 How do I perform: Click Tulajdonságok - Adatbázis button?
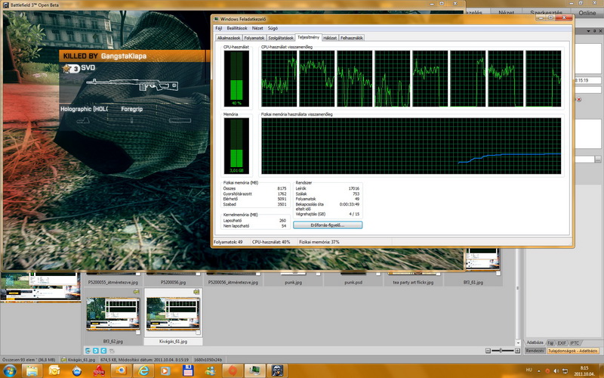[x=573, y=351]
